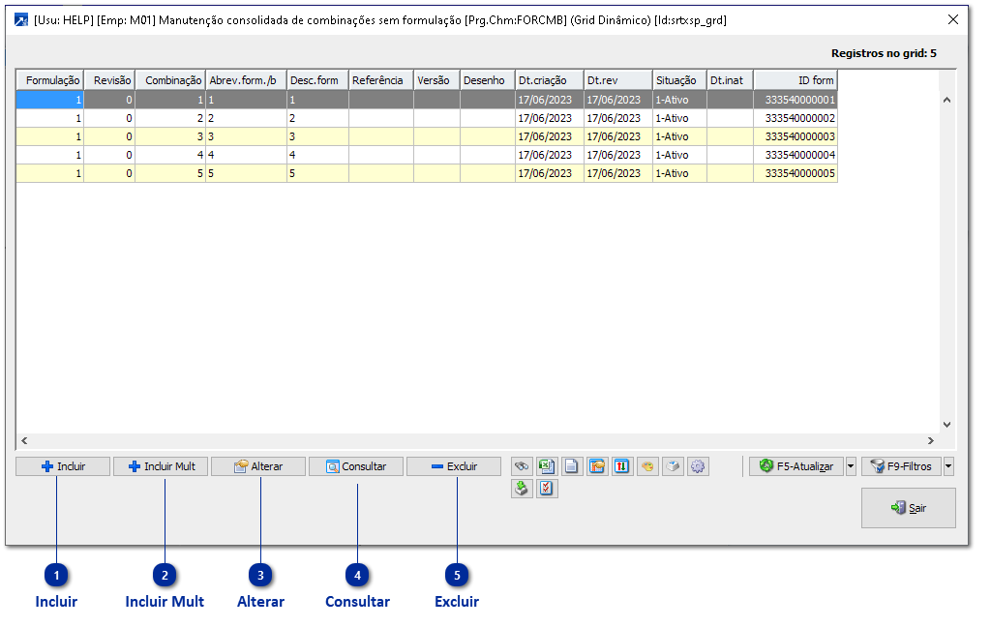Click the application icon in title bar
The image size is (991, 627).
(21, 20)
